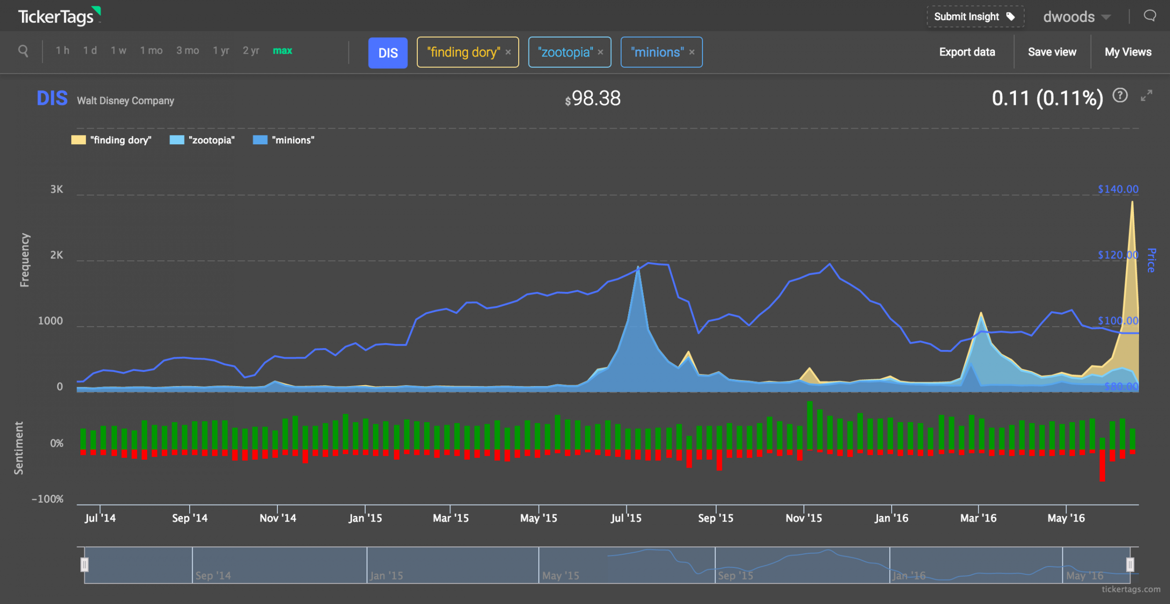The image size is (1170, 604).
Task: Remove the "minions" tag
Action: (x=692, y=52)
